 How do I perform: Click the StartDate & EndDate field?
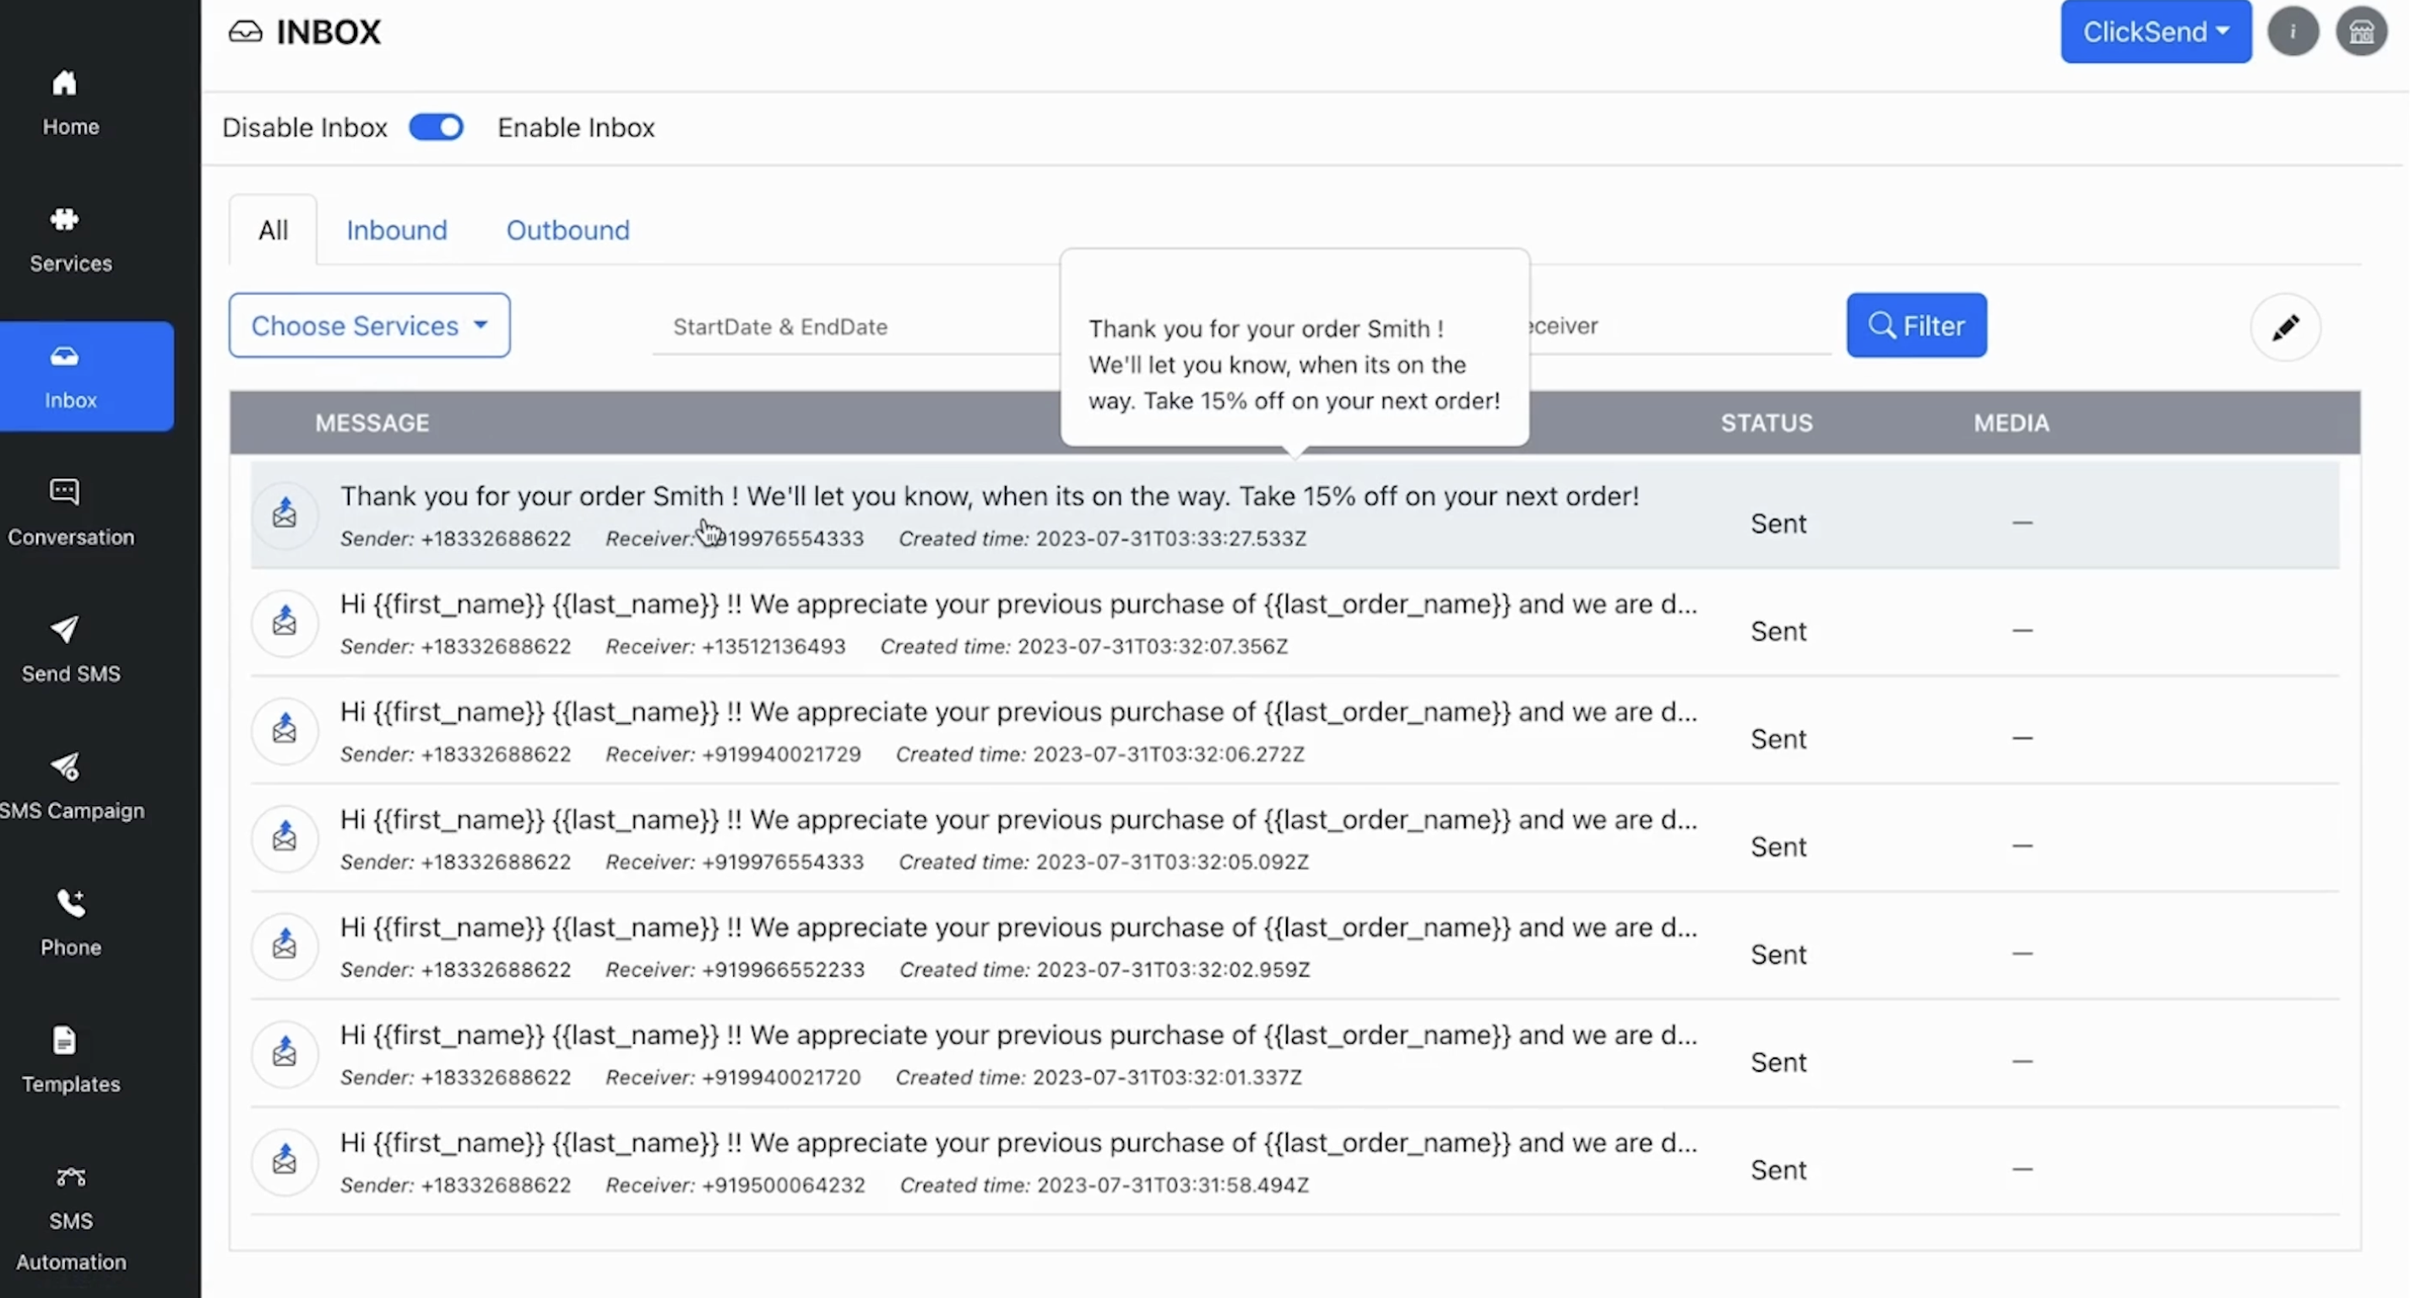(855, 327)
